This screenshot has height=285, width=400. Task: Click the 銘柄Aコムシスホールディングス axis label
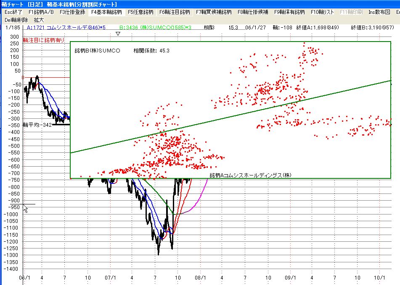[x=250, y=175]
